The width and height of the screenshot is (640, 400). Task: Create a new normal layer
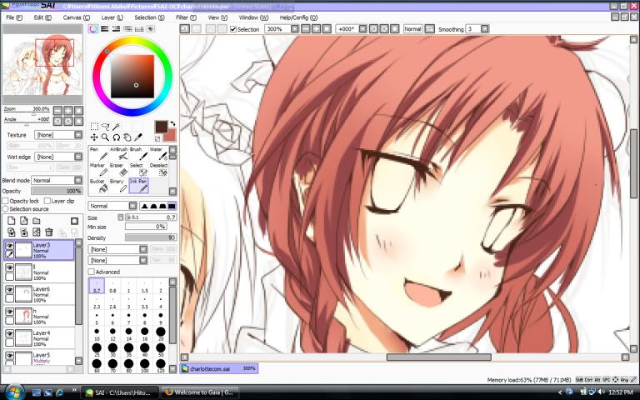click(12, 221)
